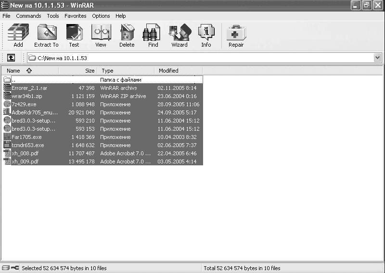Click the Add archive toolbar icon
The height and width of the screenshot is (273, 385).
pos(18,36)
